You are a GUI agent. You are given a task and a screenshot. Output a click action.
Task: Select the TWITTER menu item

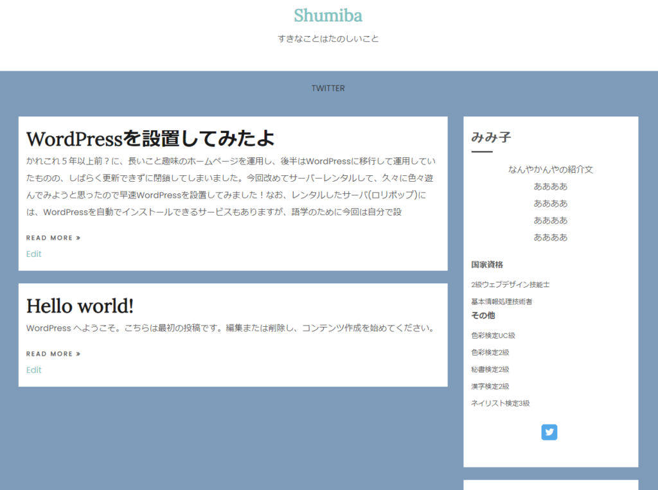[x=328, y=88]
